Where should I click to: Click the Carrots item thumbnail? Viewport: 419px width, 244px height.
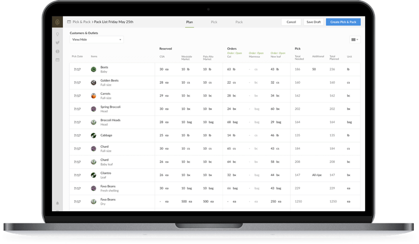(x=94, y=95)
